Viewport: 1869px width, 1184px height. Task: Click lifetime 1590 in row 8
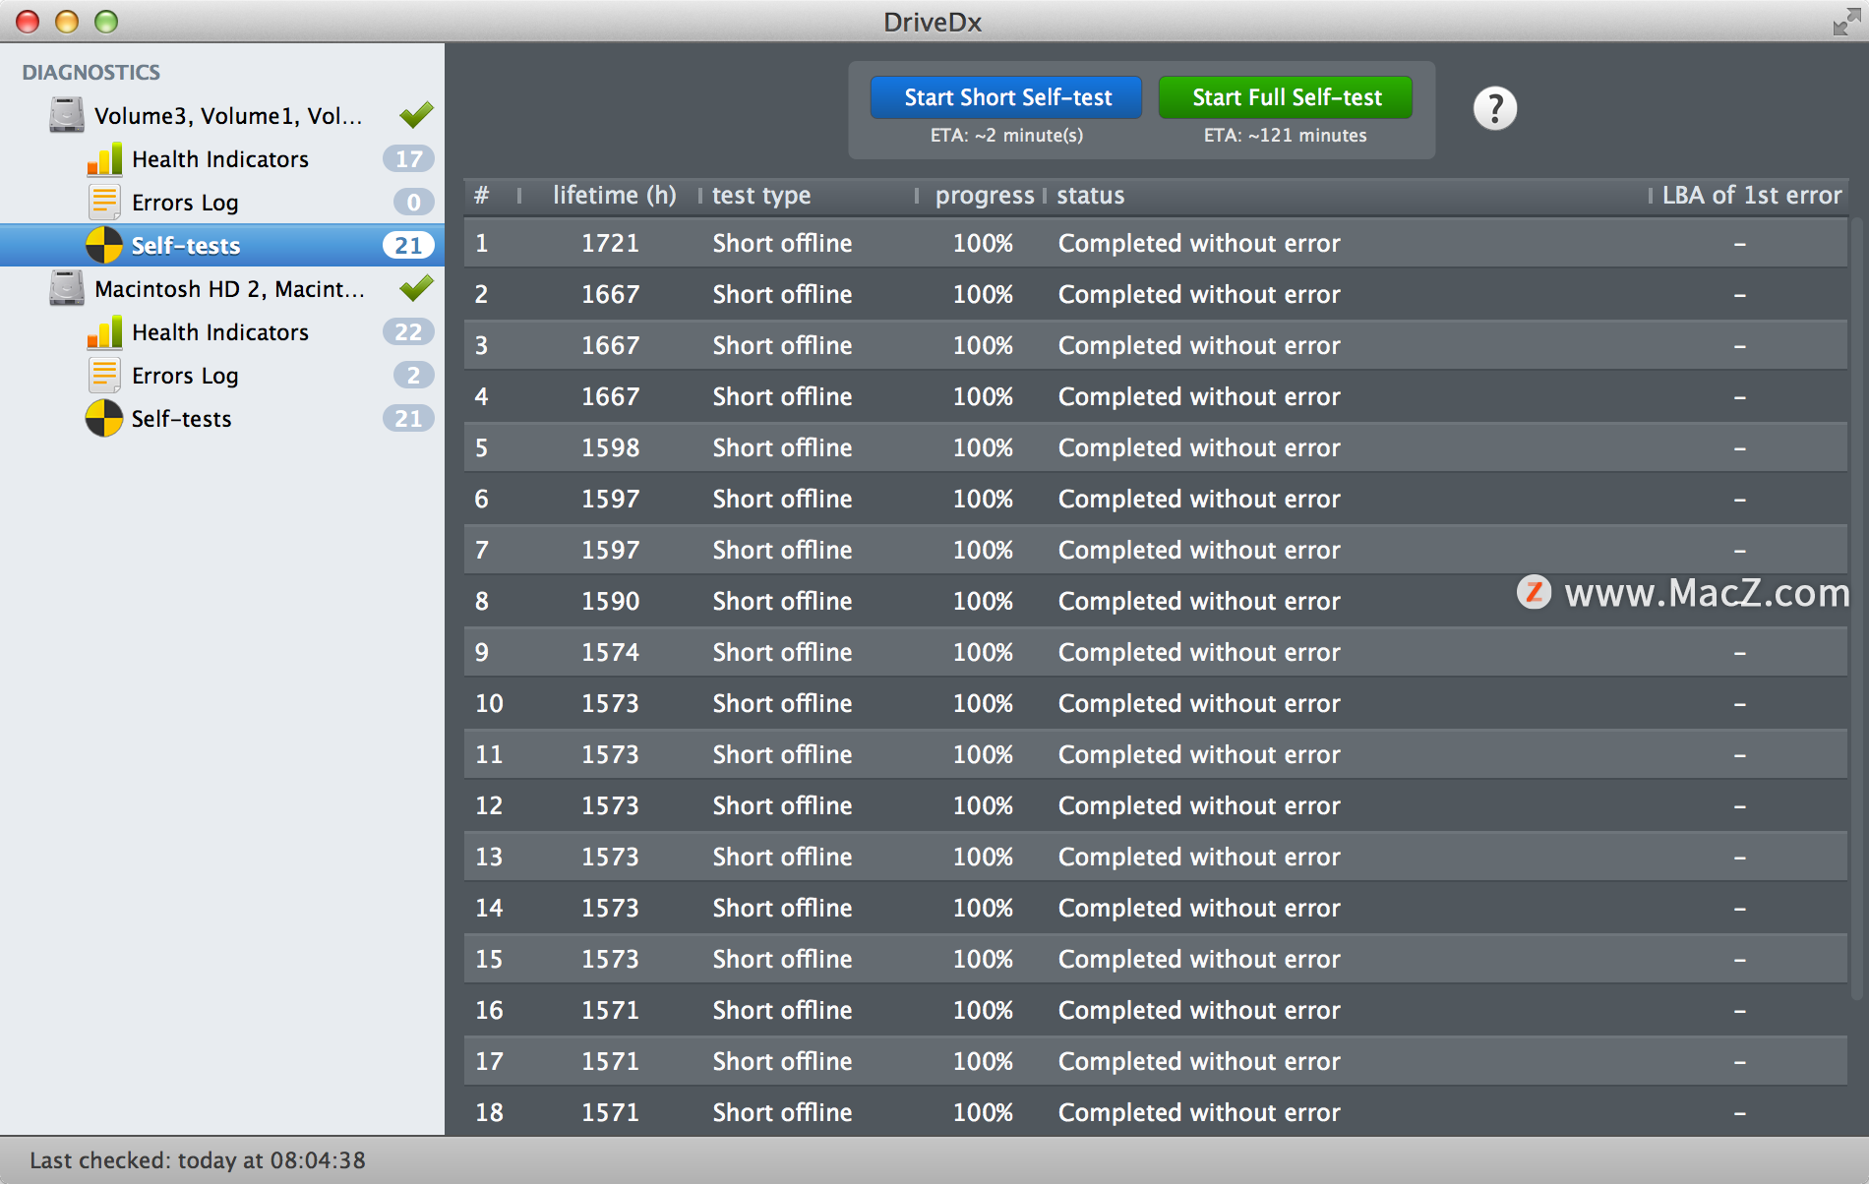pos(610,601)
